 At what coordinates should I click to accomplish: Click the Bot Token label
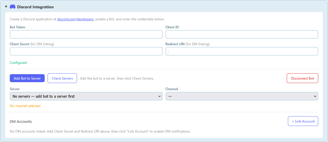17,27
